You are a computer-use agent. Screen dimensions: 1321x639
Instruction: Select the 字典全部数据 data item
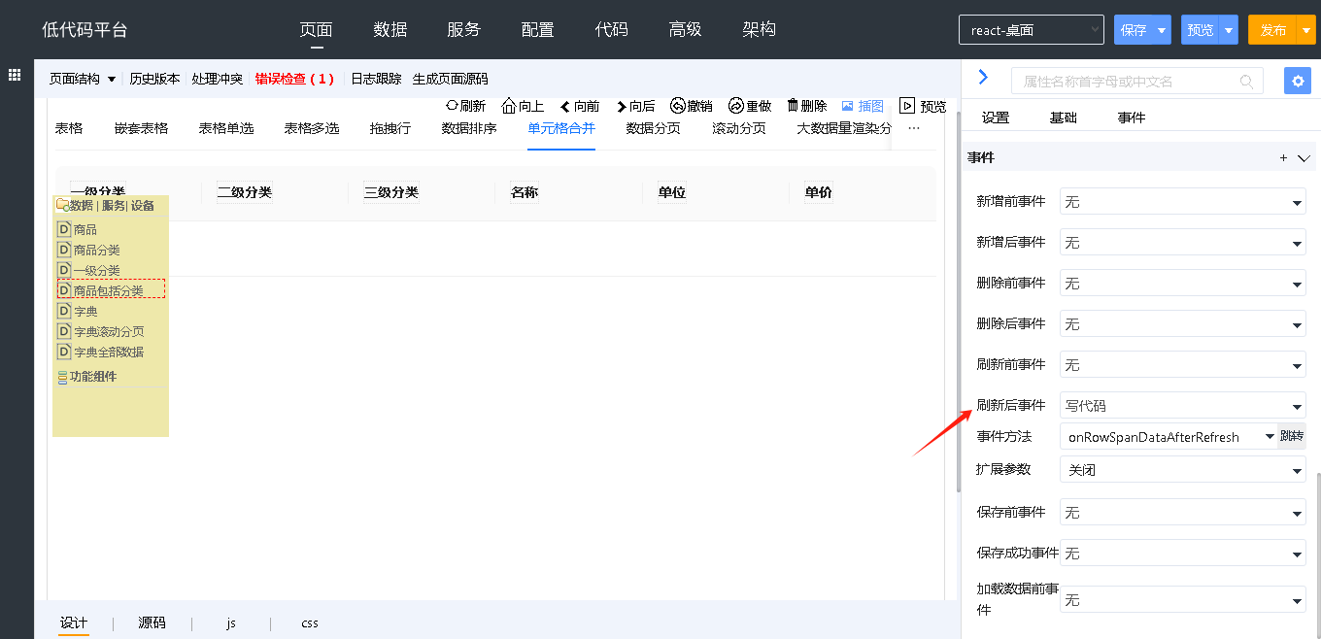[100, 353]
